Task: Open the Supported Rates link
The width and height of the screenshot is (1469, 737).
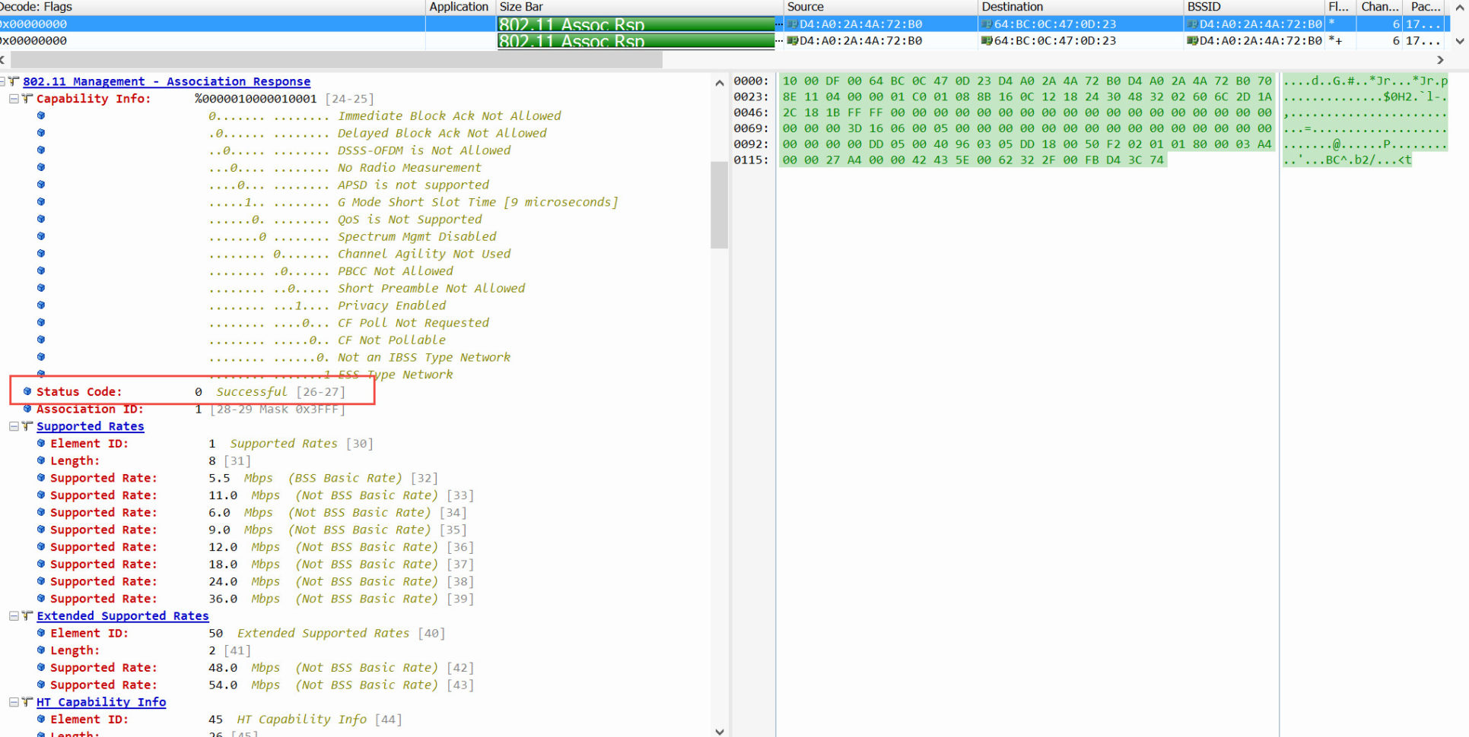Action: tap(90, 426)
